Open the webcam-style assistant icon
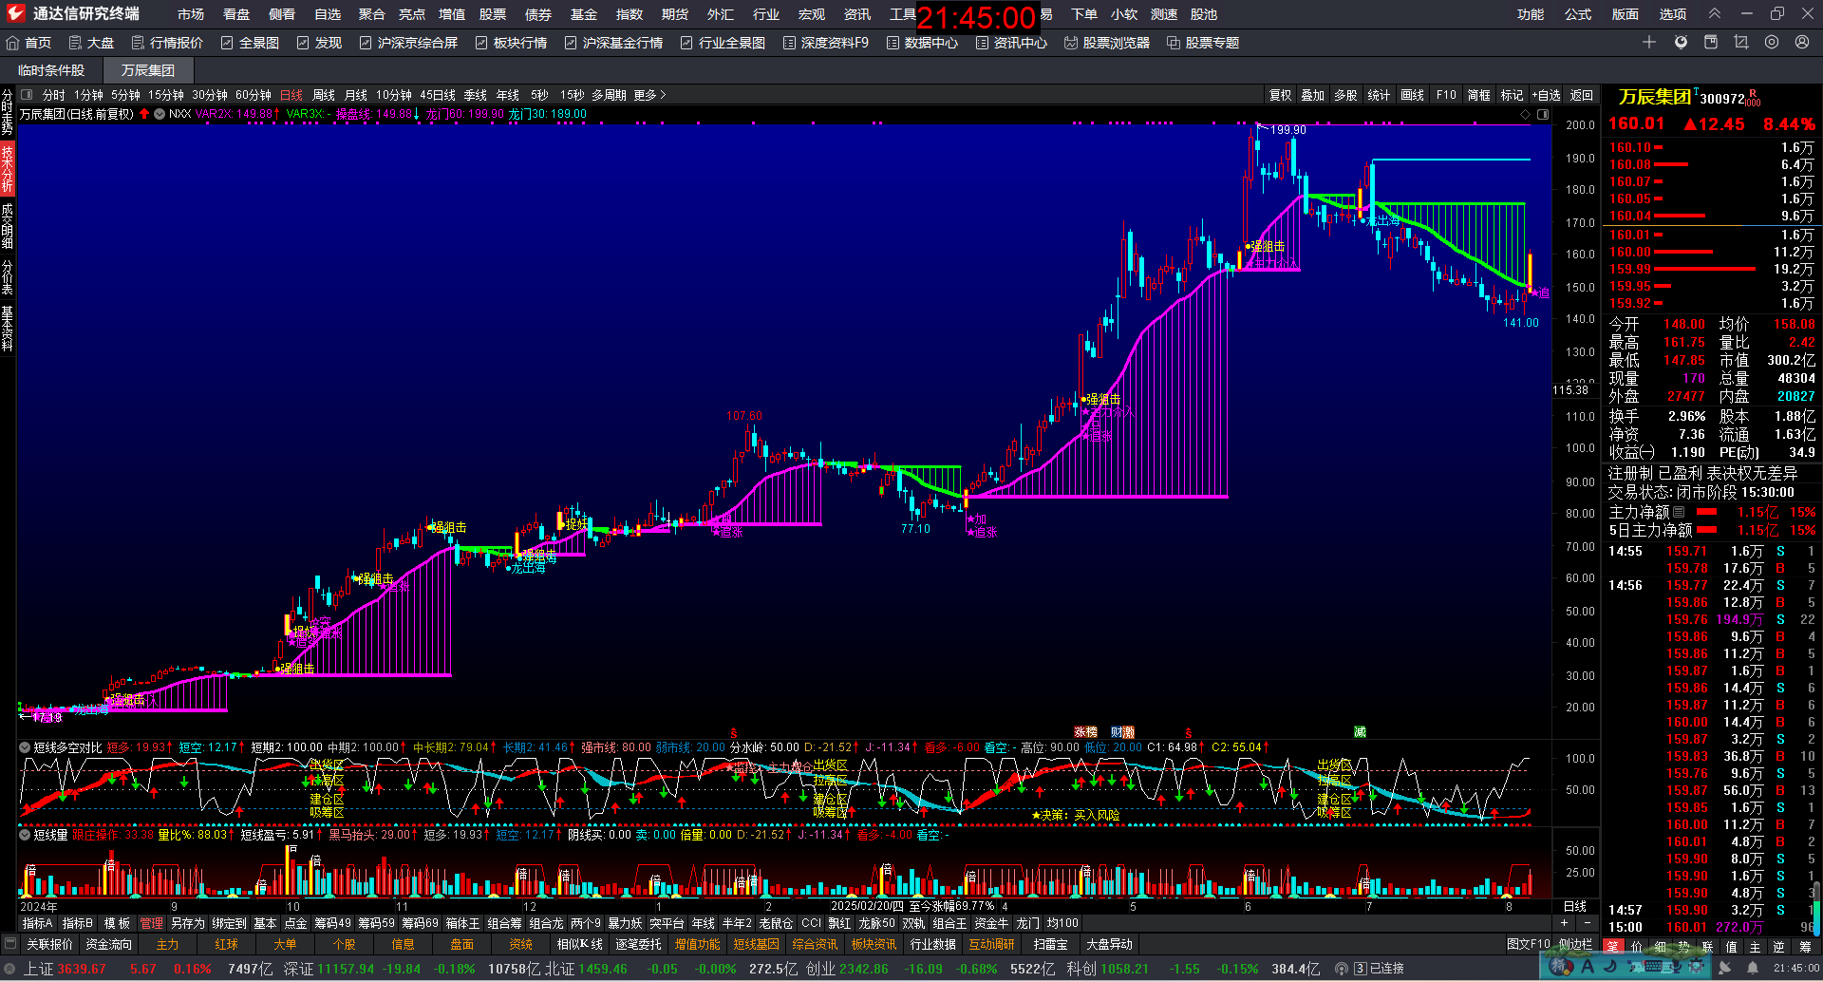The height and width of the screenshot is (982, 1823). [1681, 43]
